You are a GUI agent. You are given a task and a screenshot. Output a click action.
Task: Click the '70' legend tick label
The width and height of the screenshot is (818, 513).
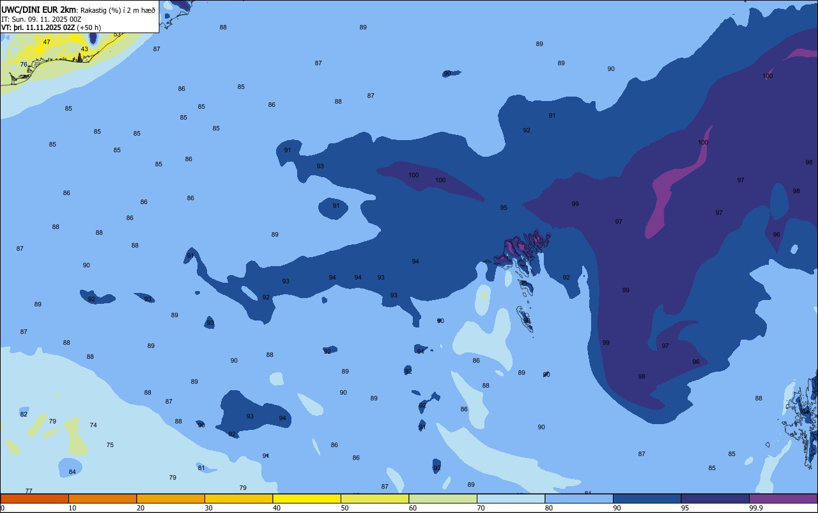click(481, 508)
